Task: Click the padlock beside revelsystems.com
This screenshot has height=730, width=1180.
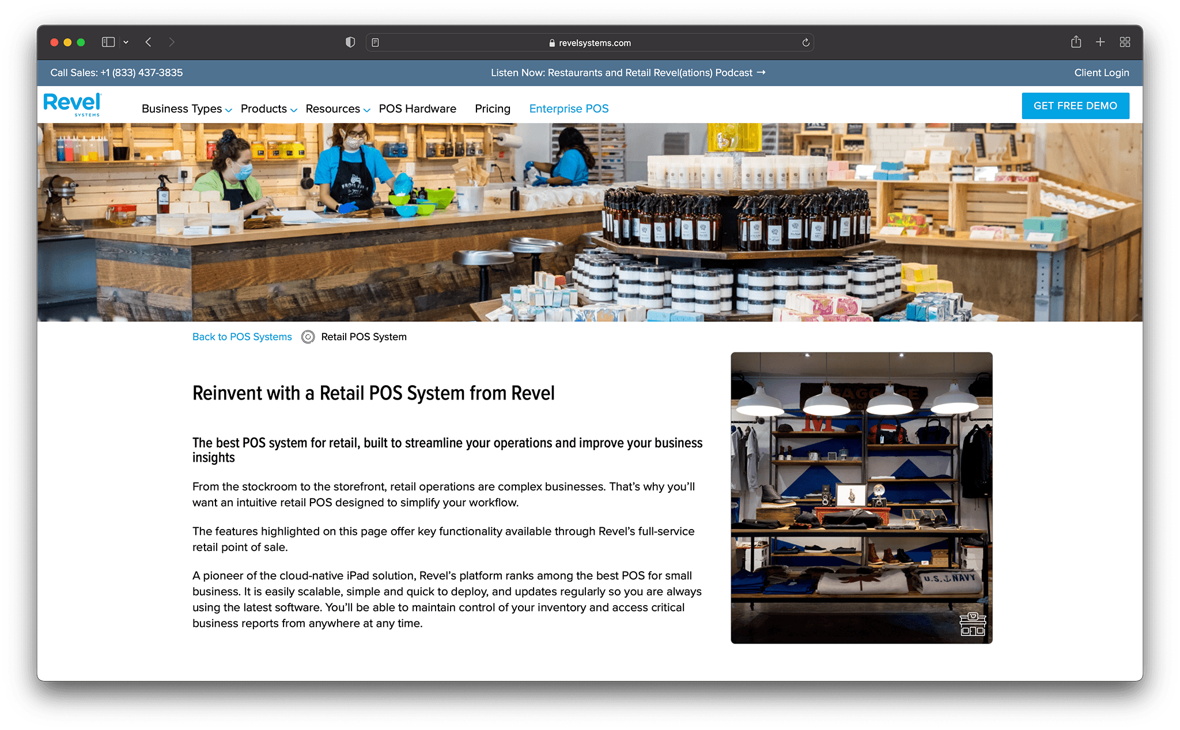Action: 551,43
